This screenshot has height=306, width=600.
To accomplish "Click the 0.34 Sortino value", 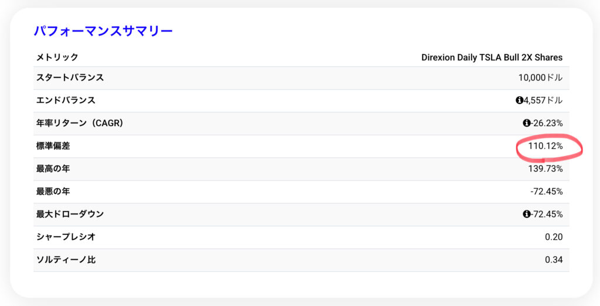I will [x=554, y=260].
